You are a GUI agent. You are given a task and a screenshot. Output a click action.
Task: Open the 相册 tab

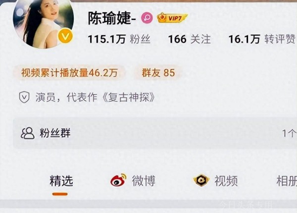[287, 181]
